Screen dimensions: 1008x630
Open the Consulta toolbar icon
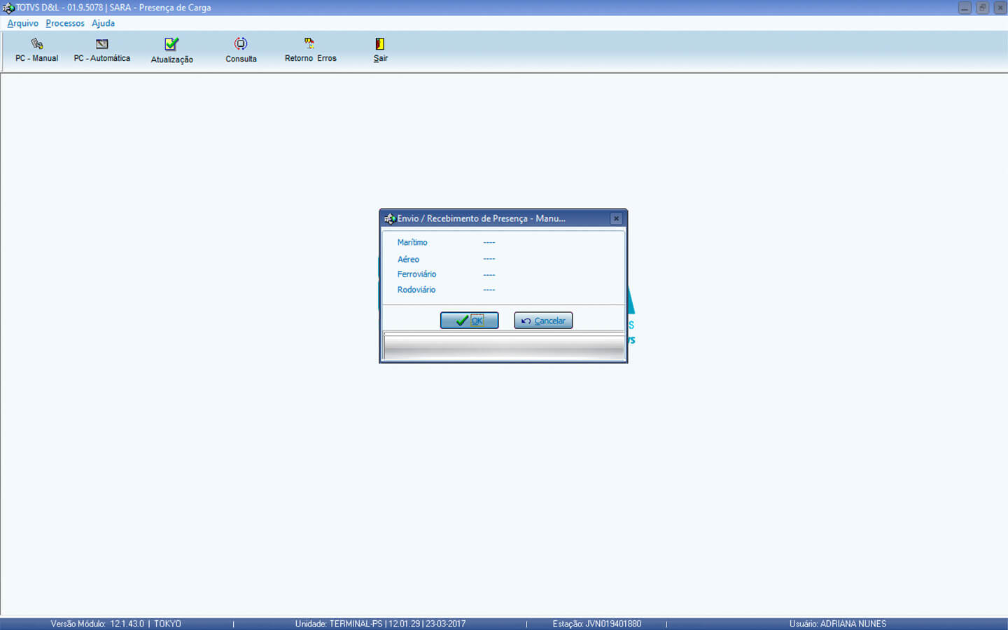coord(241,44)
